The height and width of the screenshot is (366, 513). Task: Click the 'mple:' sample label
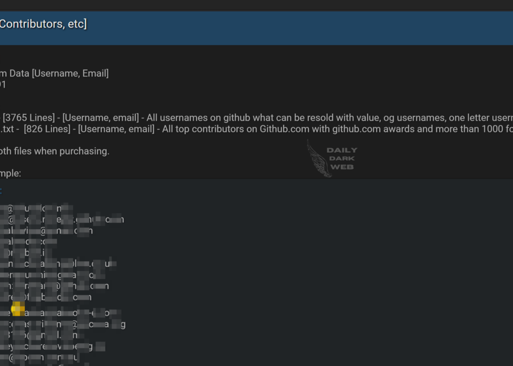click(10, 173)
